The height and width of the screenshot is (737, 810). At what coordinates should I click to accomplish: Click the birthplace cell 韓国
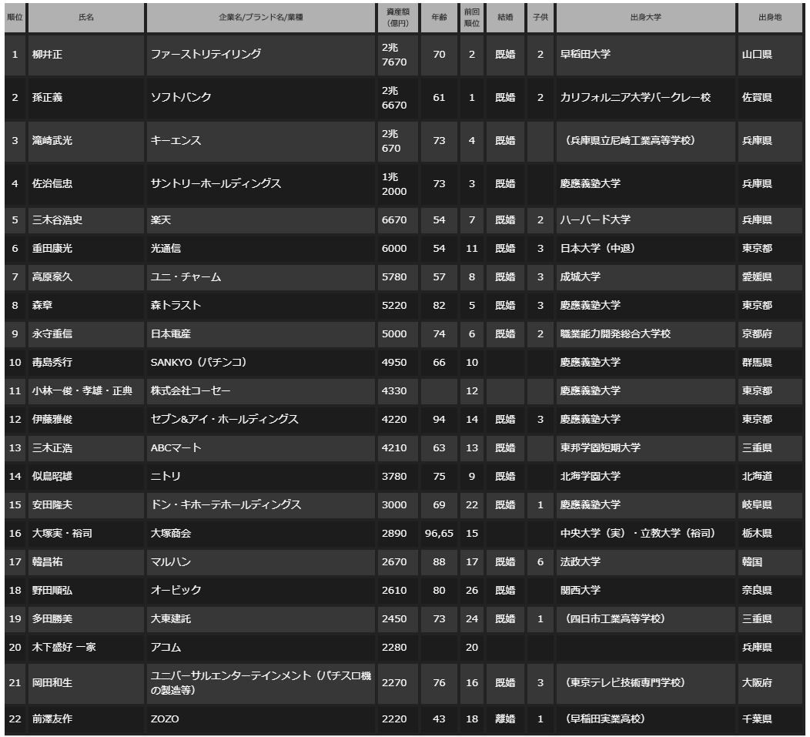[x=770, y=561]
